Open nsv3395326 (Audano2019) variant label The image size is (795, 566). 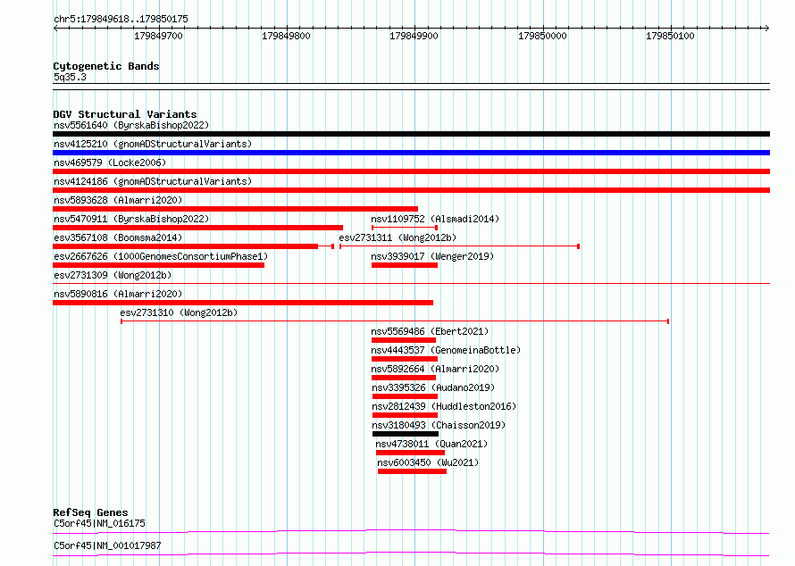[x=433, y=387]
